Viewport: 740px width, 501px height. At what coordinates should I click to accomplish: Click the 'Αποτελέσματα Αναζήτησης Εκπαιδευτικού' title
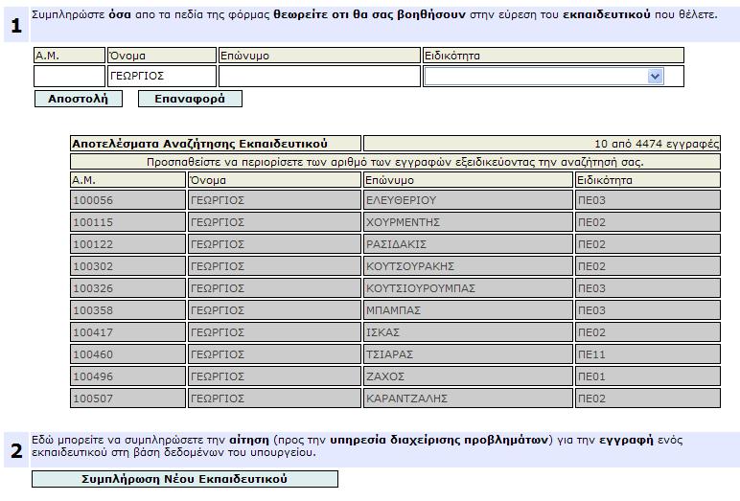pos(199,144)
